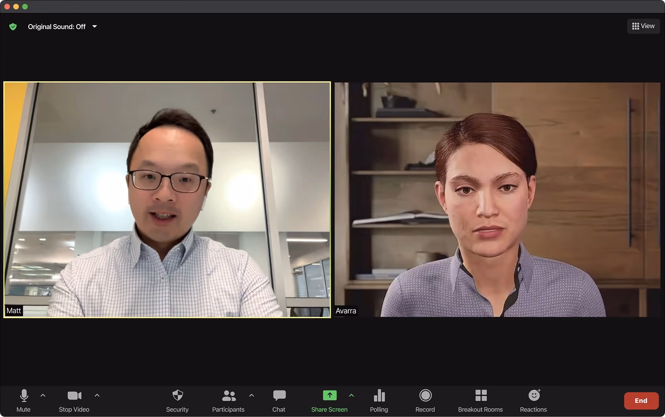Show the Participants panel
665x417 pixels.
[228, 401]
